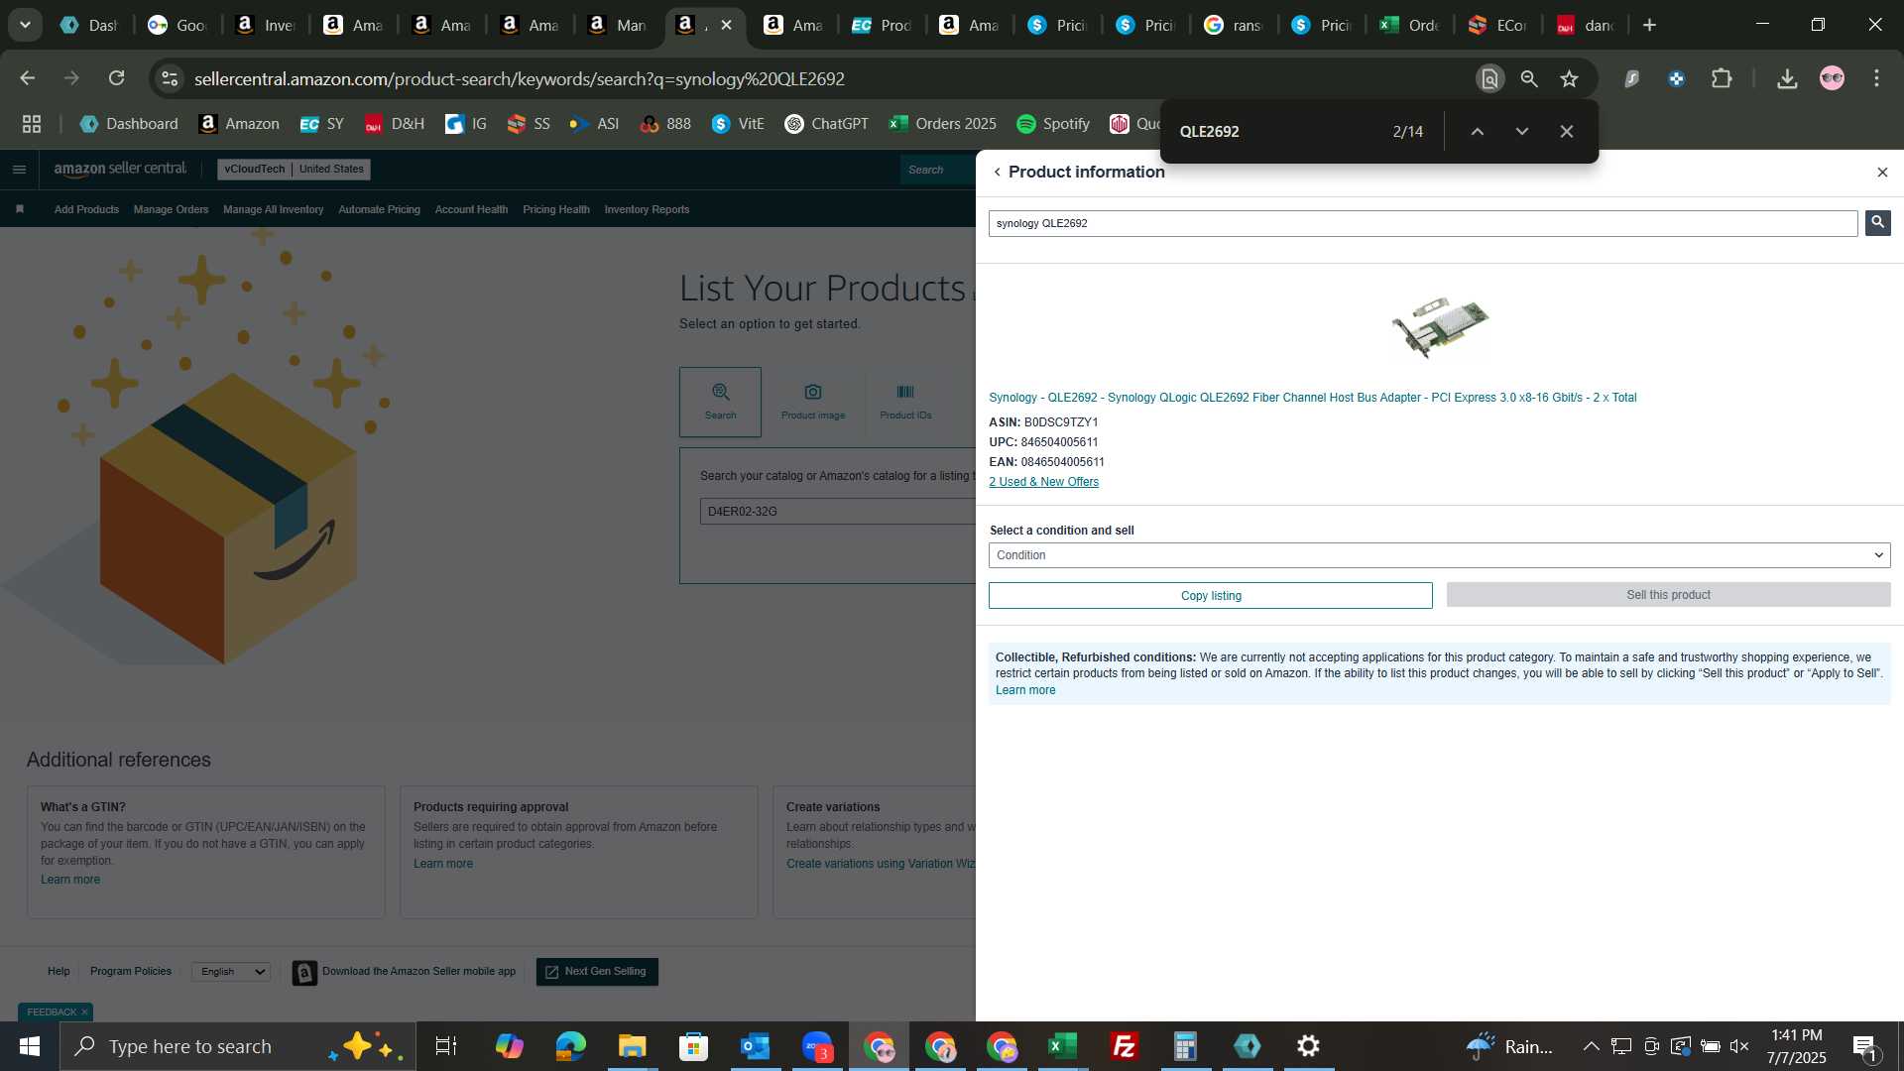Close the Product information panel

coord(1882,173)
